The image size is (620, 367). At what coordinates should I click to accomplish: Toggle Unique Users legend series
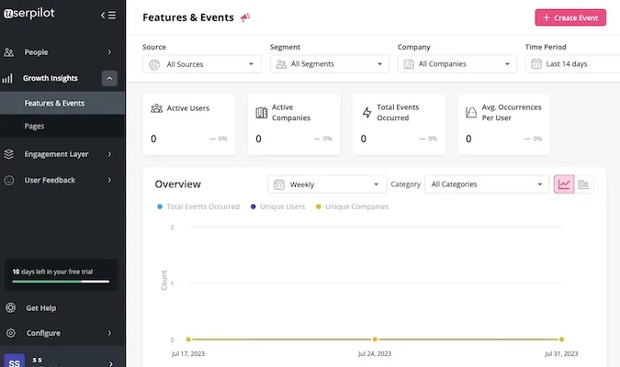click(x=278, y=206)
